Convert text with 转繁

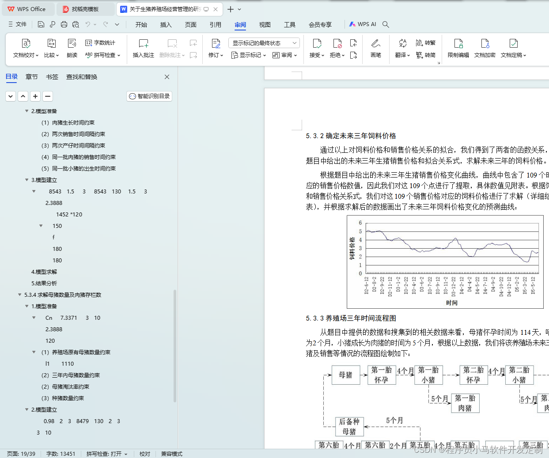[x=426, y=43]
